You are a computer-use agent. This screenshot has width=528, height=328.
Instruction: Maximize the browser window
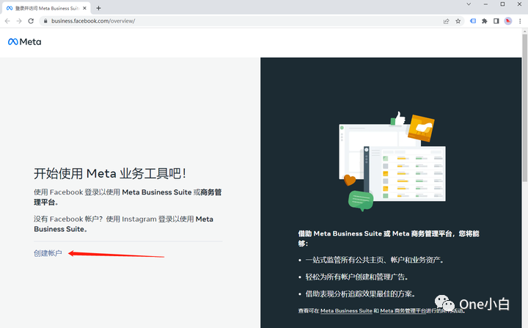tap(502, 4)
